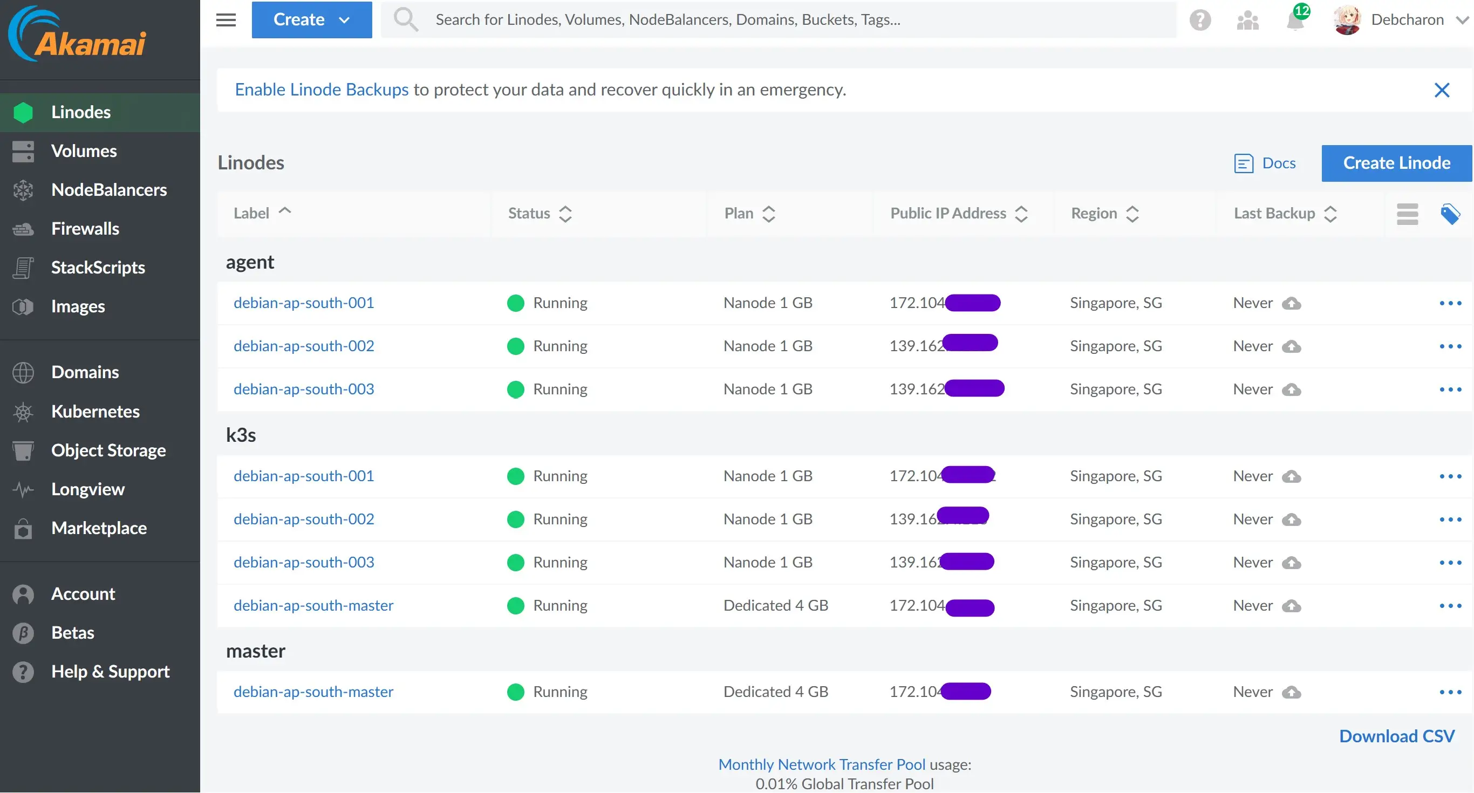This screenshot has height=793, width=1474.
Task: Dismiss the Linode Backups banner
Action: [1442, 90]
